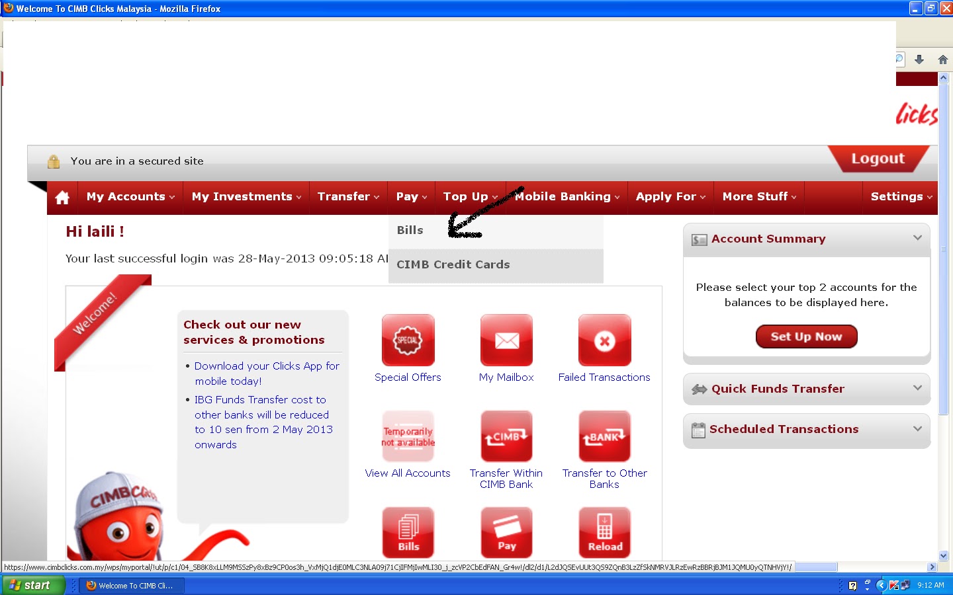953x595 pixels.
Task: Click the Set Up Now button
Action: coord(806,337)
